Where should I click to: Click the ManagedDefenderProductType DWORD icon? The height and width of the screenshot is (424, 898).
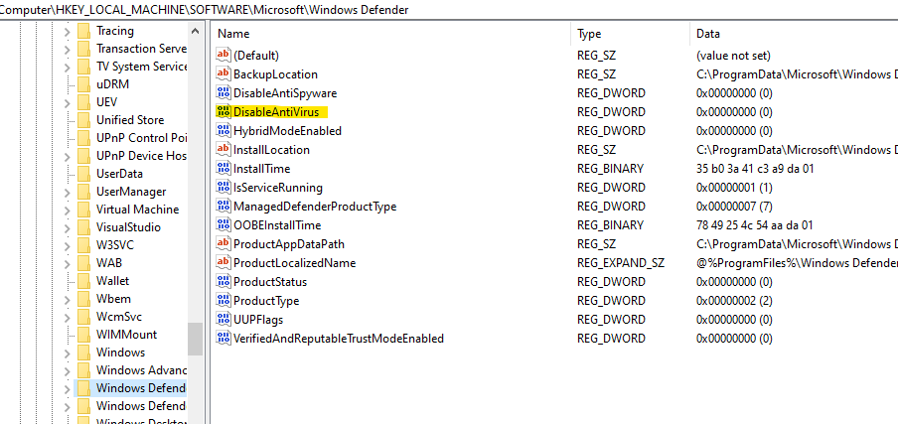(x=223, y=206)
